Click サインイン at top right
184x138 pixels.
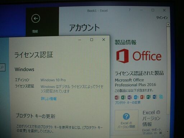162,18
